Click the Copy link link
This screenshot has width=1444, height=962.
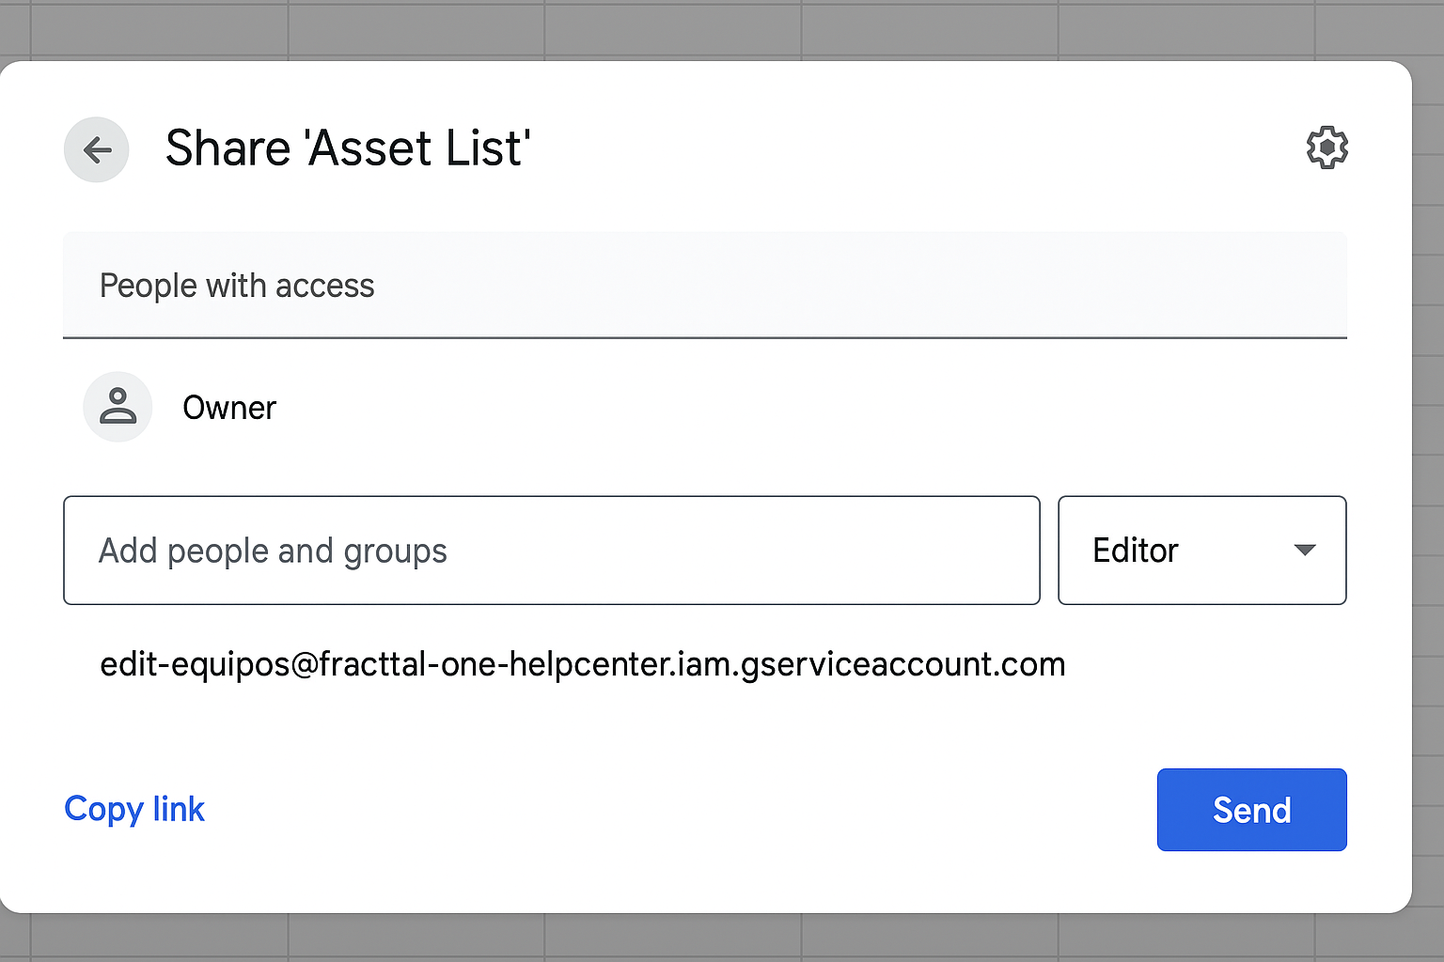tap(134, 809)
